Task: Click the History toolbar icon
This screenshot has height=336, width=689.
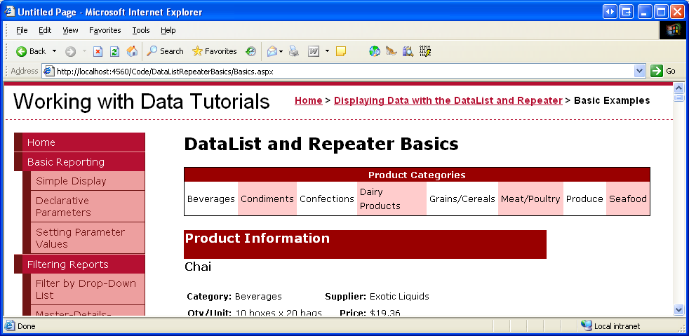Action: 251,51
